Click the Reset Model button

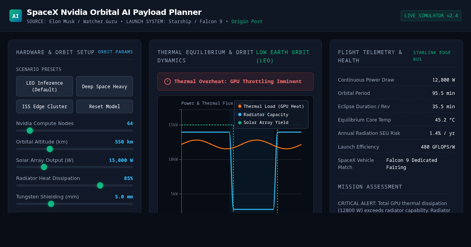click(x=104, y=107)
